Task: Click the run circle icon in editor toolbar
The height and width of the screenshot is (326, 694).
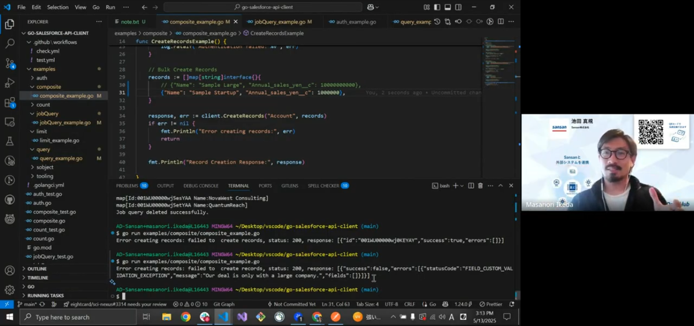Action: (x=490, y=22)
